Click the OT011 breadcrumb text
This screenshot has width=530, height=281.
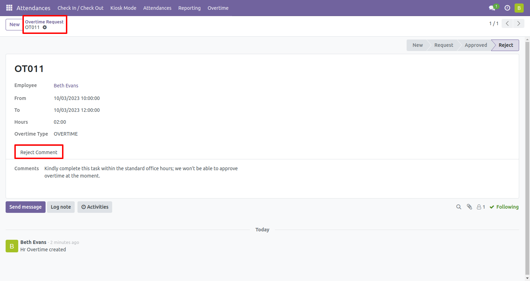pos(32,27)
